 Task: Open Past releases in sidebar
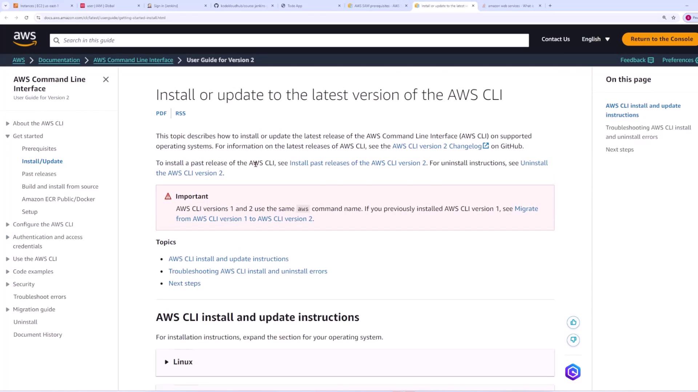coord(39,174)
